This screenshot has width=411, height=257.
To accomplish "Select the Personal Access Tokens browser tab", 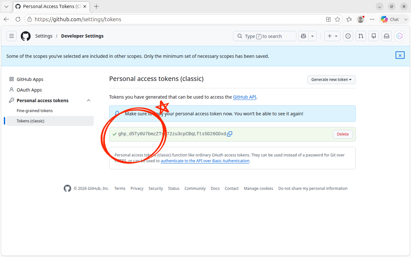I will (x=51, y=6).
